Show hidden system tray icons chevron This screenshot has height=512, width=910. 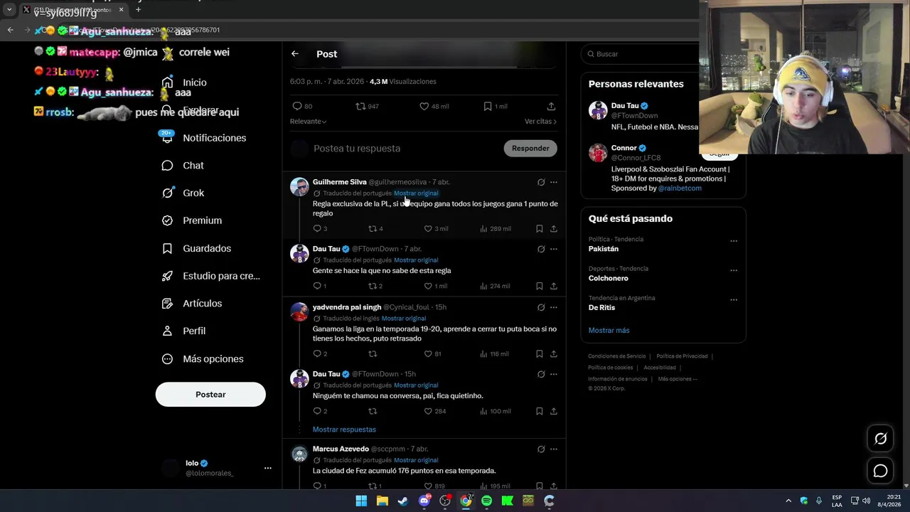pos(788,501)
